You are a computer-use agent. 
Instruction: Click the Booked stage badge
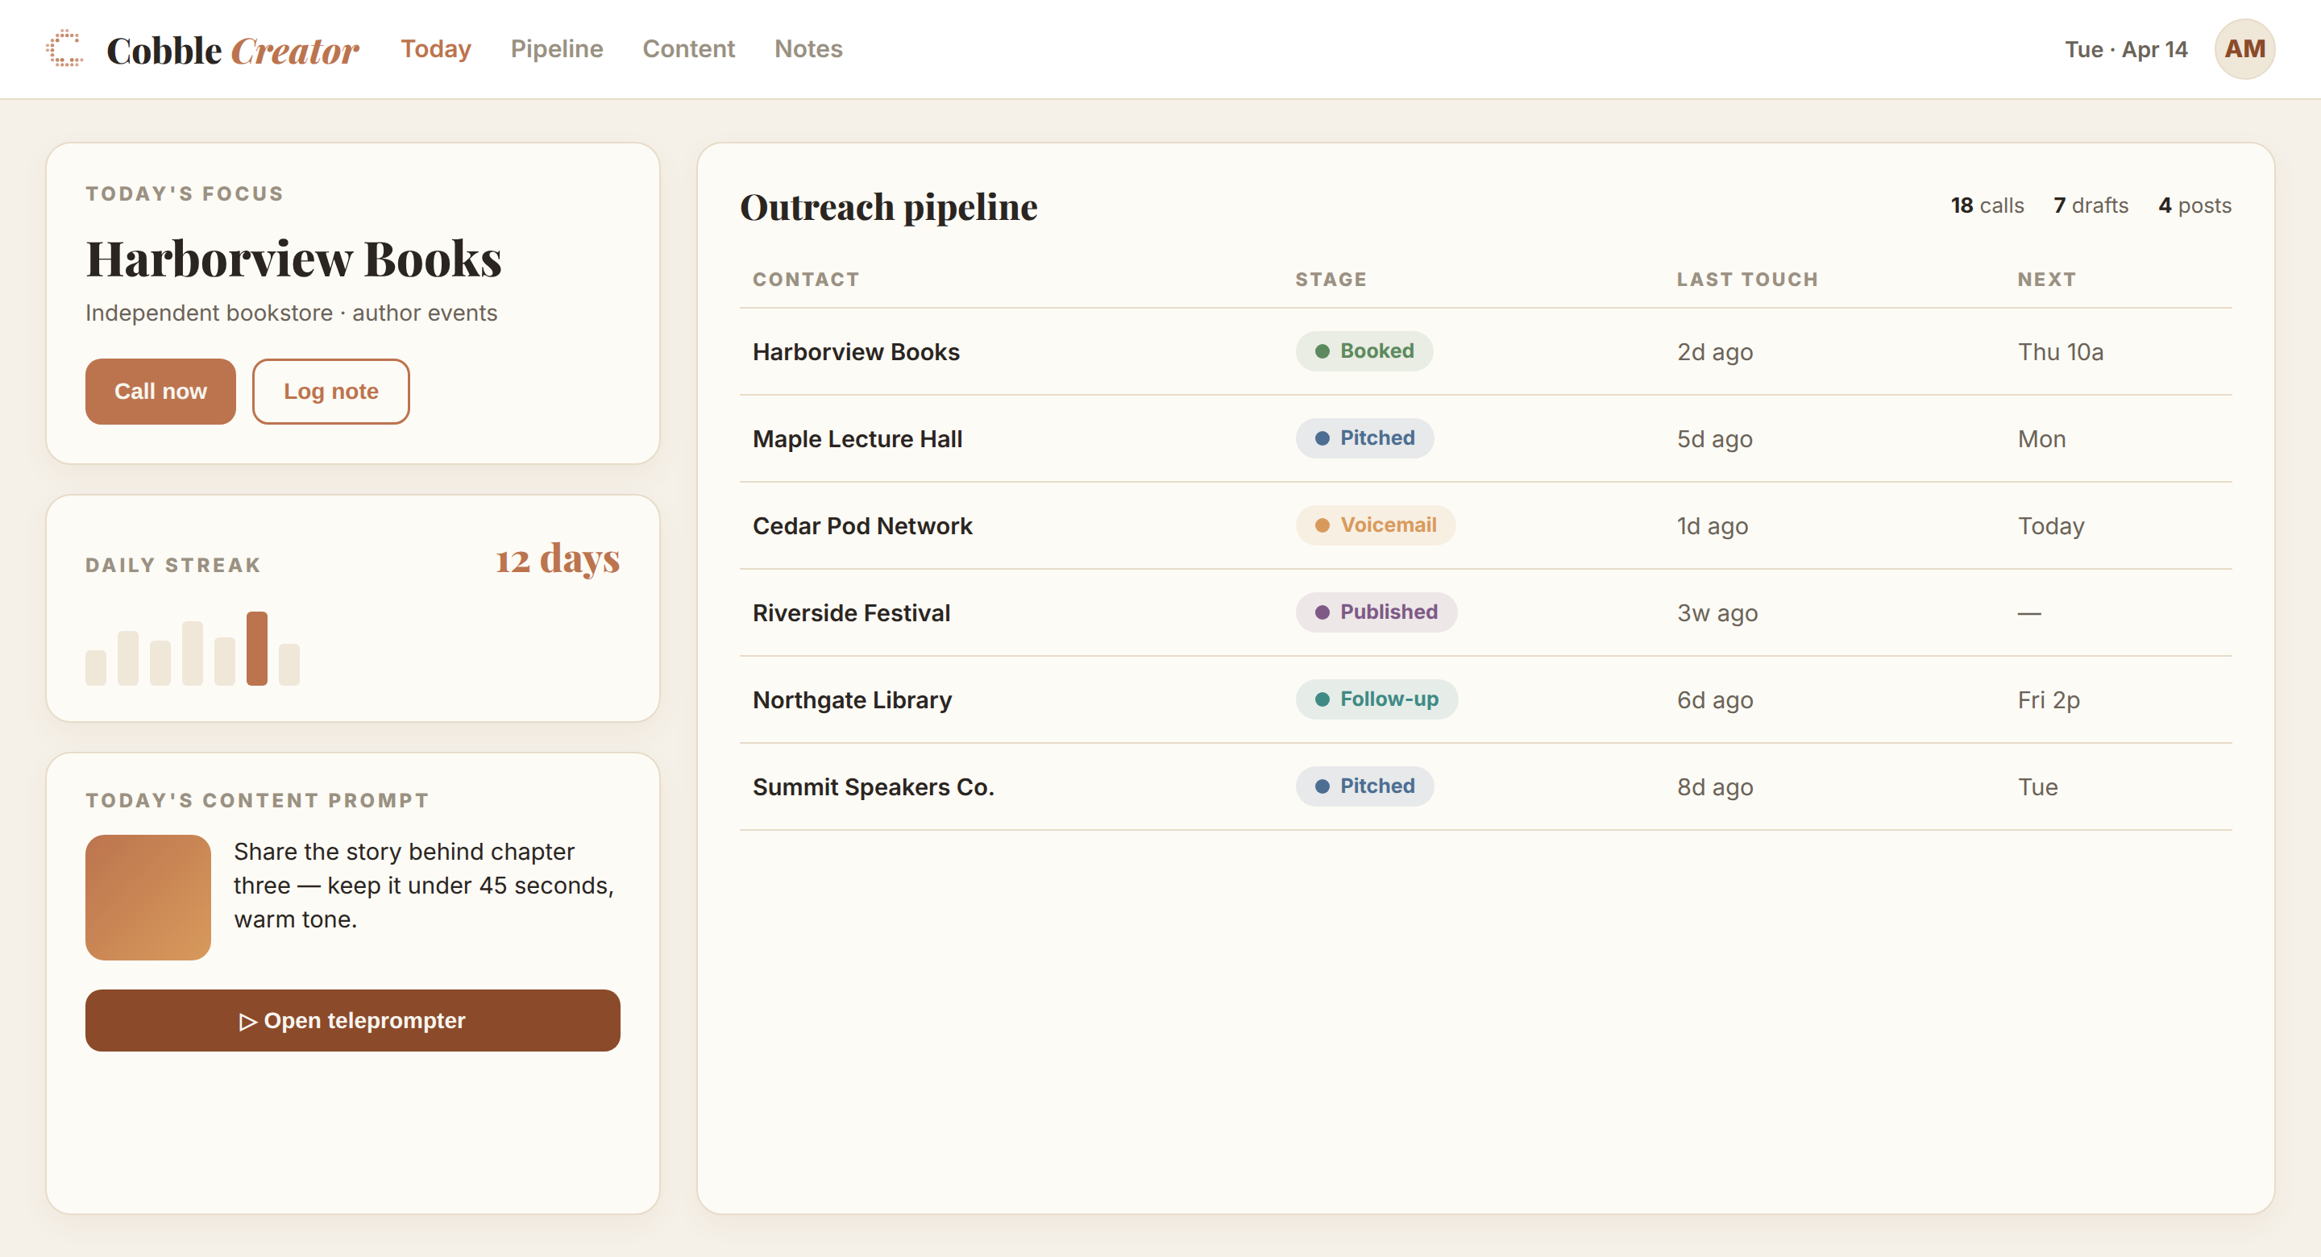coord(1364,351)
